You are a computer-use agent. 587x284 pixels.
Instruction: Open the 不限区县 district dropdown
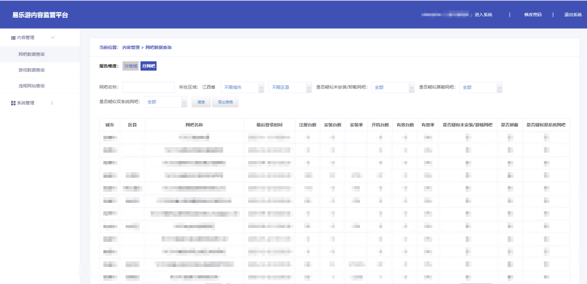click(290, 87)
